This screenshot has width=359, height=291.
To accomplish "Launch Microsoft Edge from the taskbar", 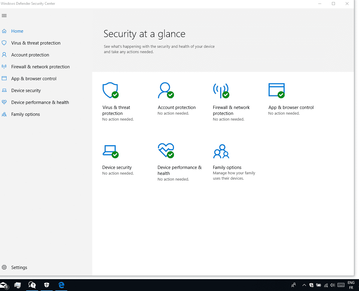I will 62,285.
